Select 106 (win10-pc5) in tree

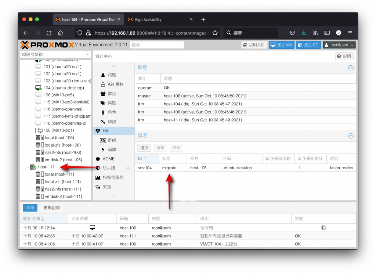59,95
